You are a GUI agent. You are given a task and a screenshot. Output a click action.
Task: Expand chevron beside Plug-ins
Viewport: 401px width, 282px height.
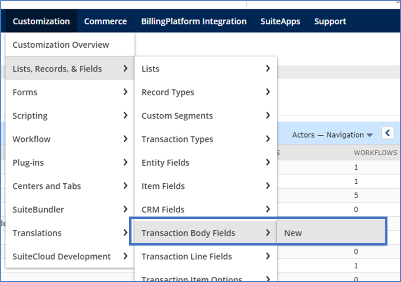(x=125, y=162)
